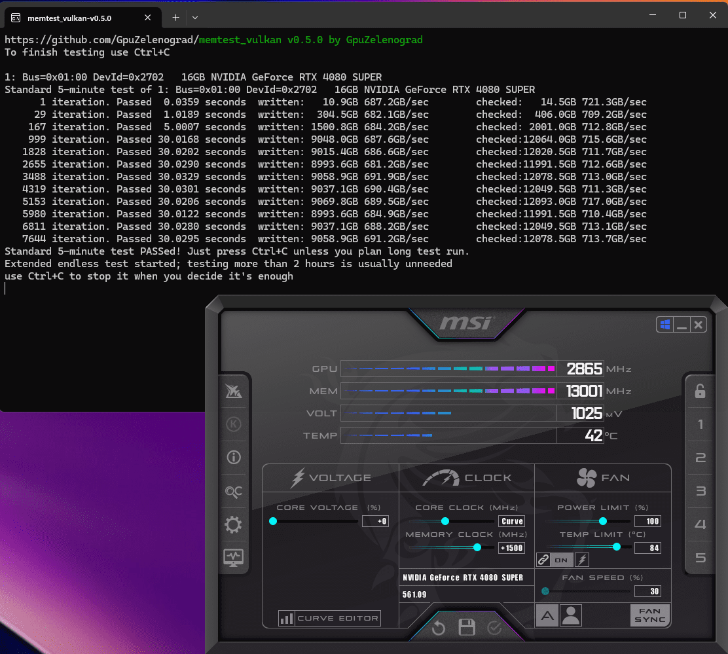Adjust the core voltage slider handle
Screen dimensions: 728x654
click(x=273, y=521)
